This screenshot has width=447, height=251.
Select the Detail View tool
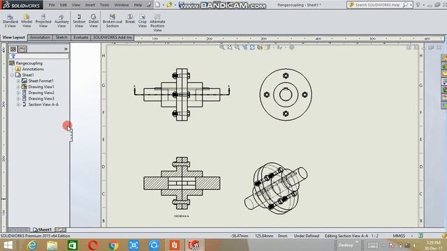click(x=94, y=21)
